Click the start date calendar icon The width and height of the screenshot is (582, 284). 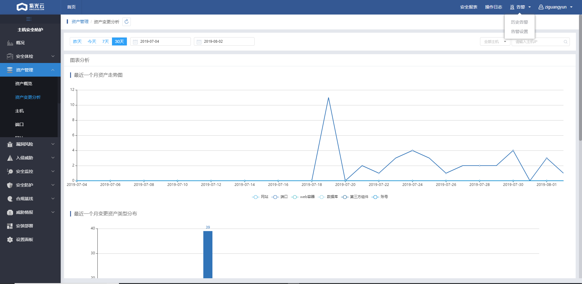(135, 42)
